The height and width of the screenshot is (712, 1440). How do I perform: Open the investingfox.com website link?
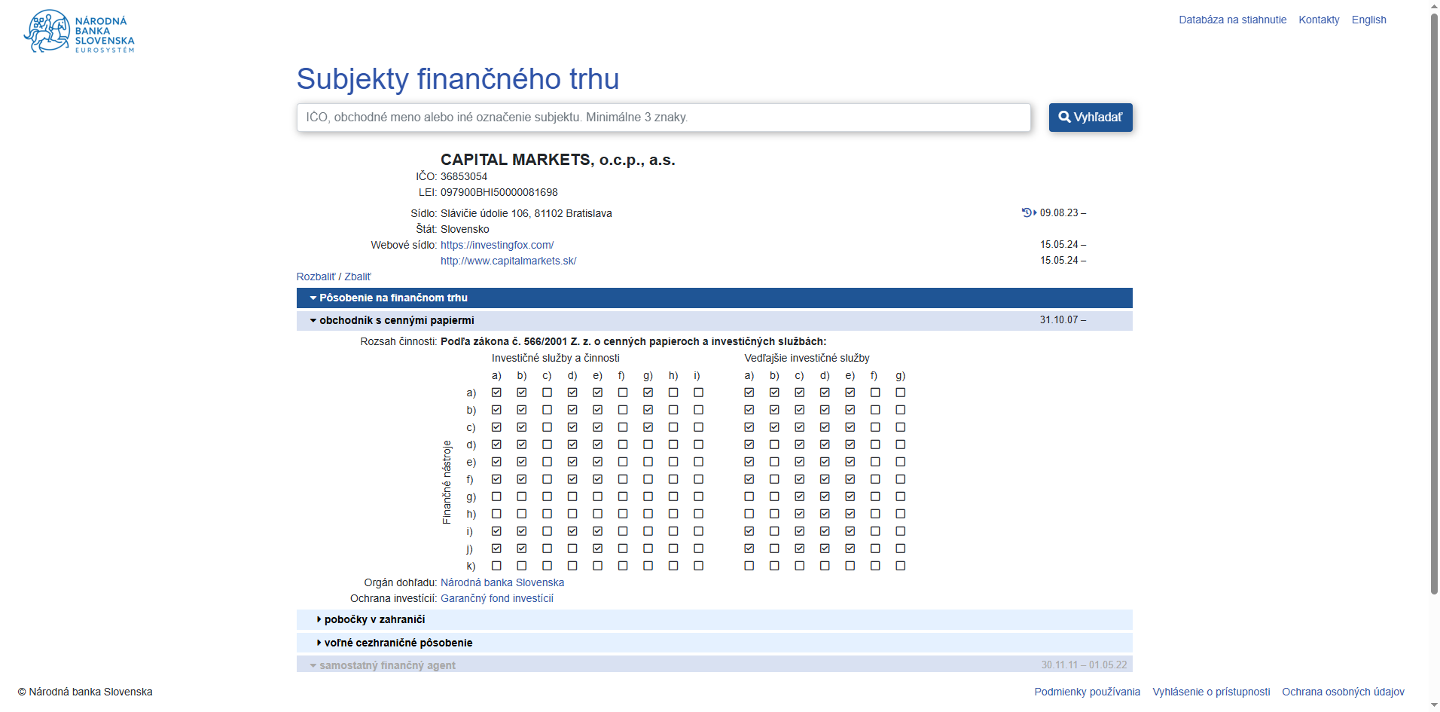497,245
